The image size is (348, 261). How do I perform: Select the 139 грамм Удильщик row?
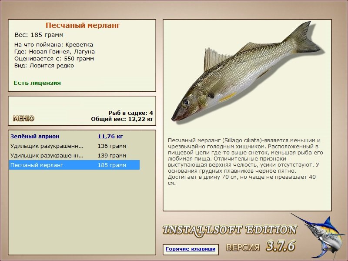(x=74, y=156)
